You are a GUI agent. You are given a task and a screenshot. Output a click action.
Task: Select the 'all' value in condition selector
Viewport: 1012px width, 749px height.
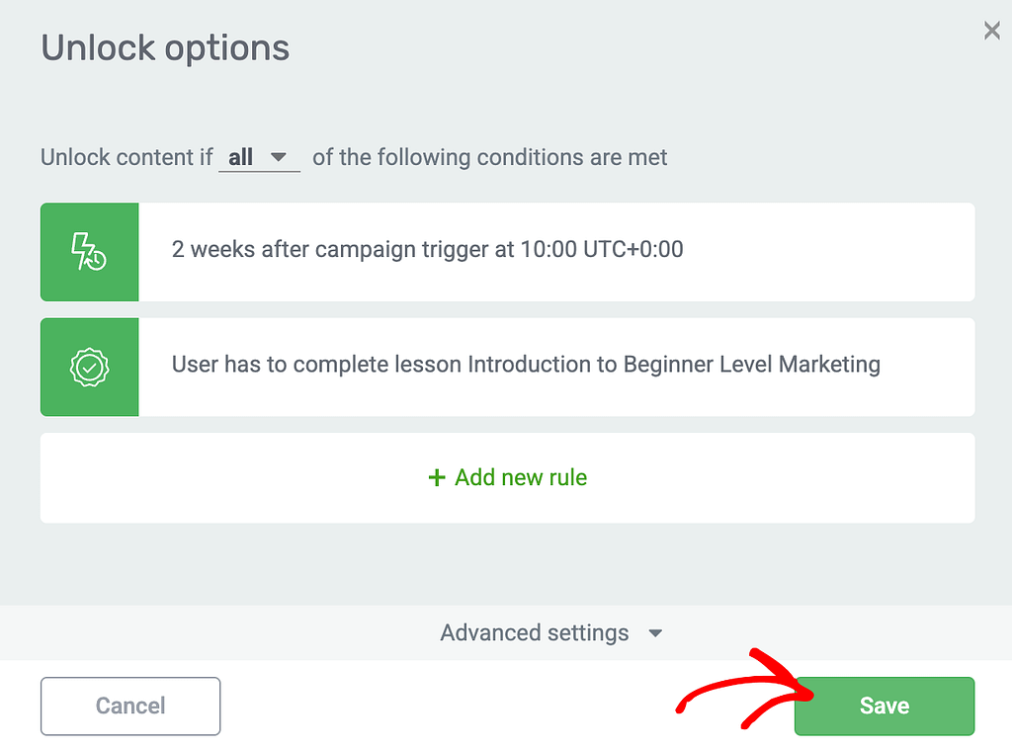(240, 157)
